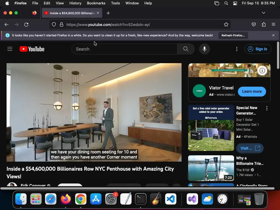Open the Edit menu
This screenshot has height=210, width=280.
pos(47,3)
